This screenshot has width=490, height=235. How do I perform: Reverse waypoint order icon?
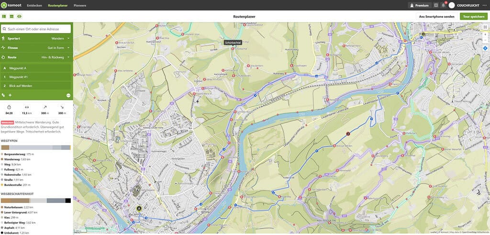coord(3,95)
